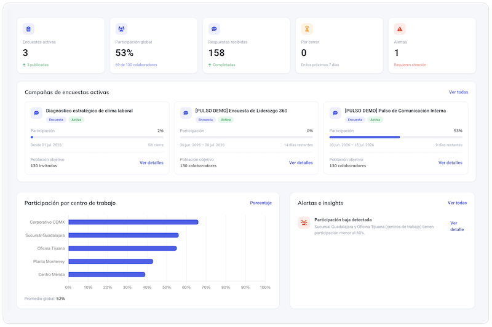
Task: Click the Requieren atención text in Alertas card
Action: click(x=410, y=65)
